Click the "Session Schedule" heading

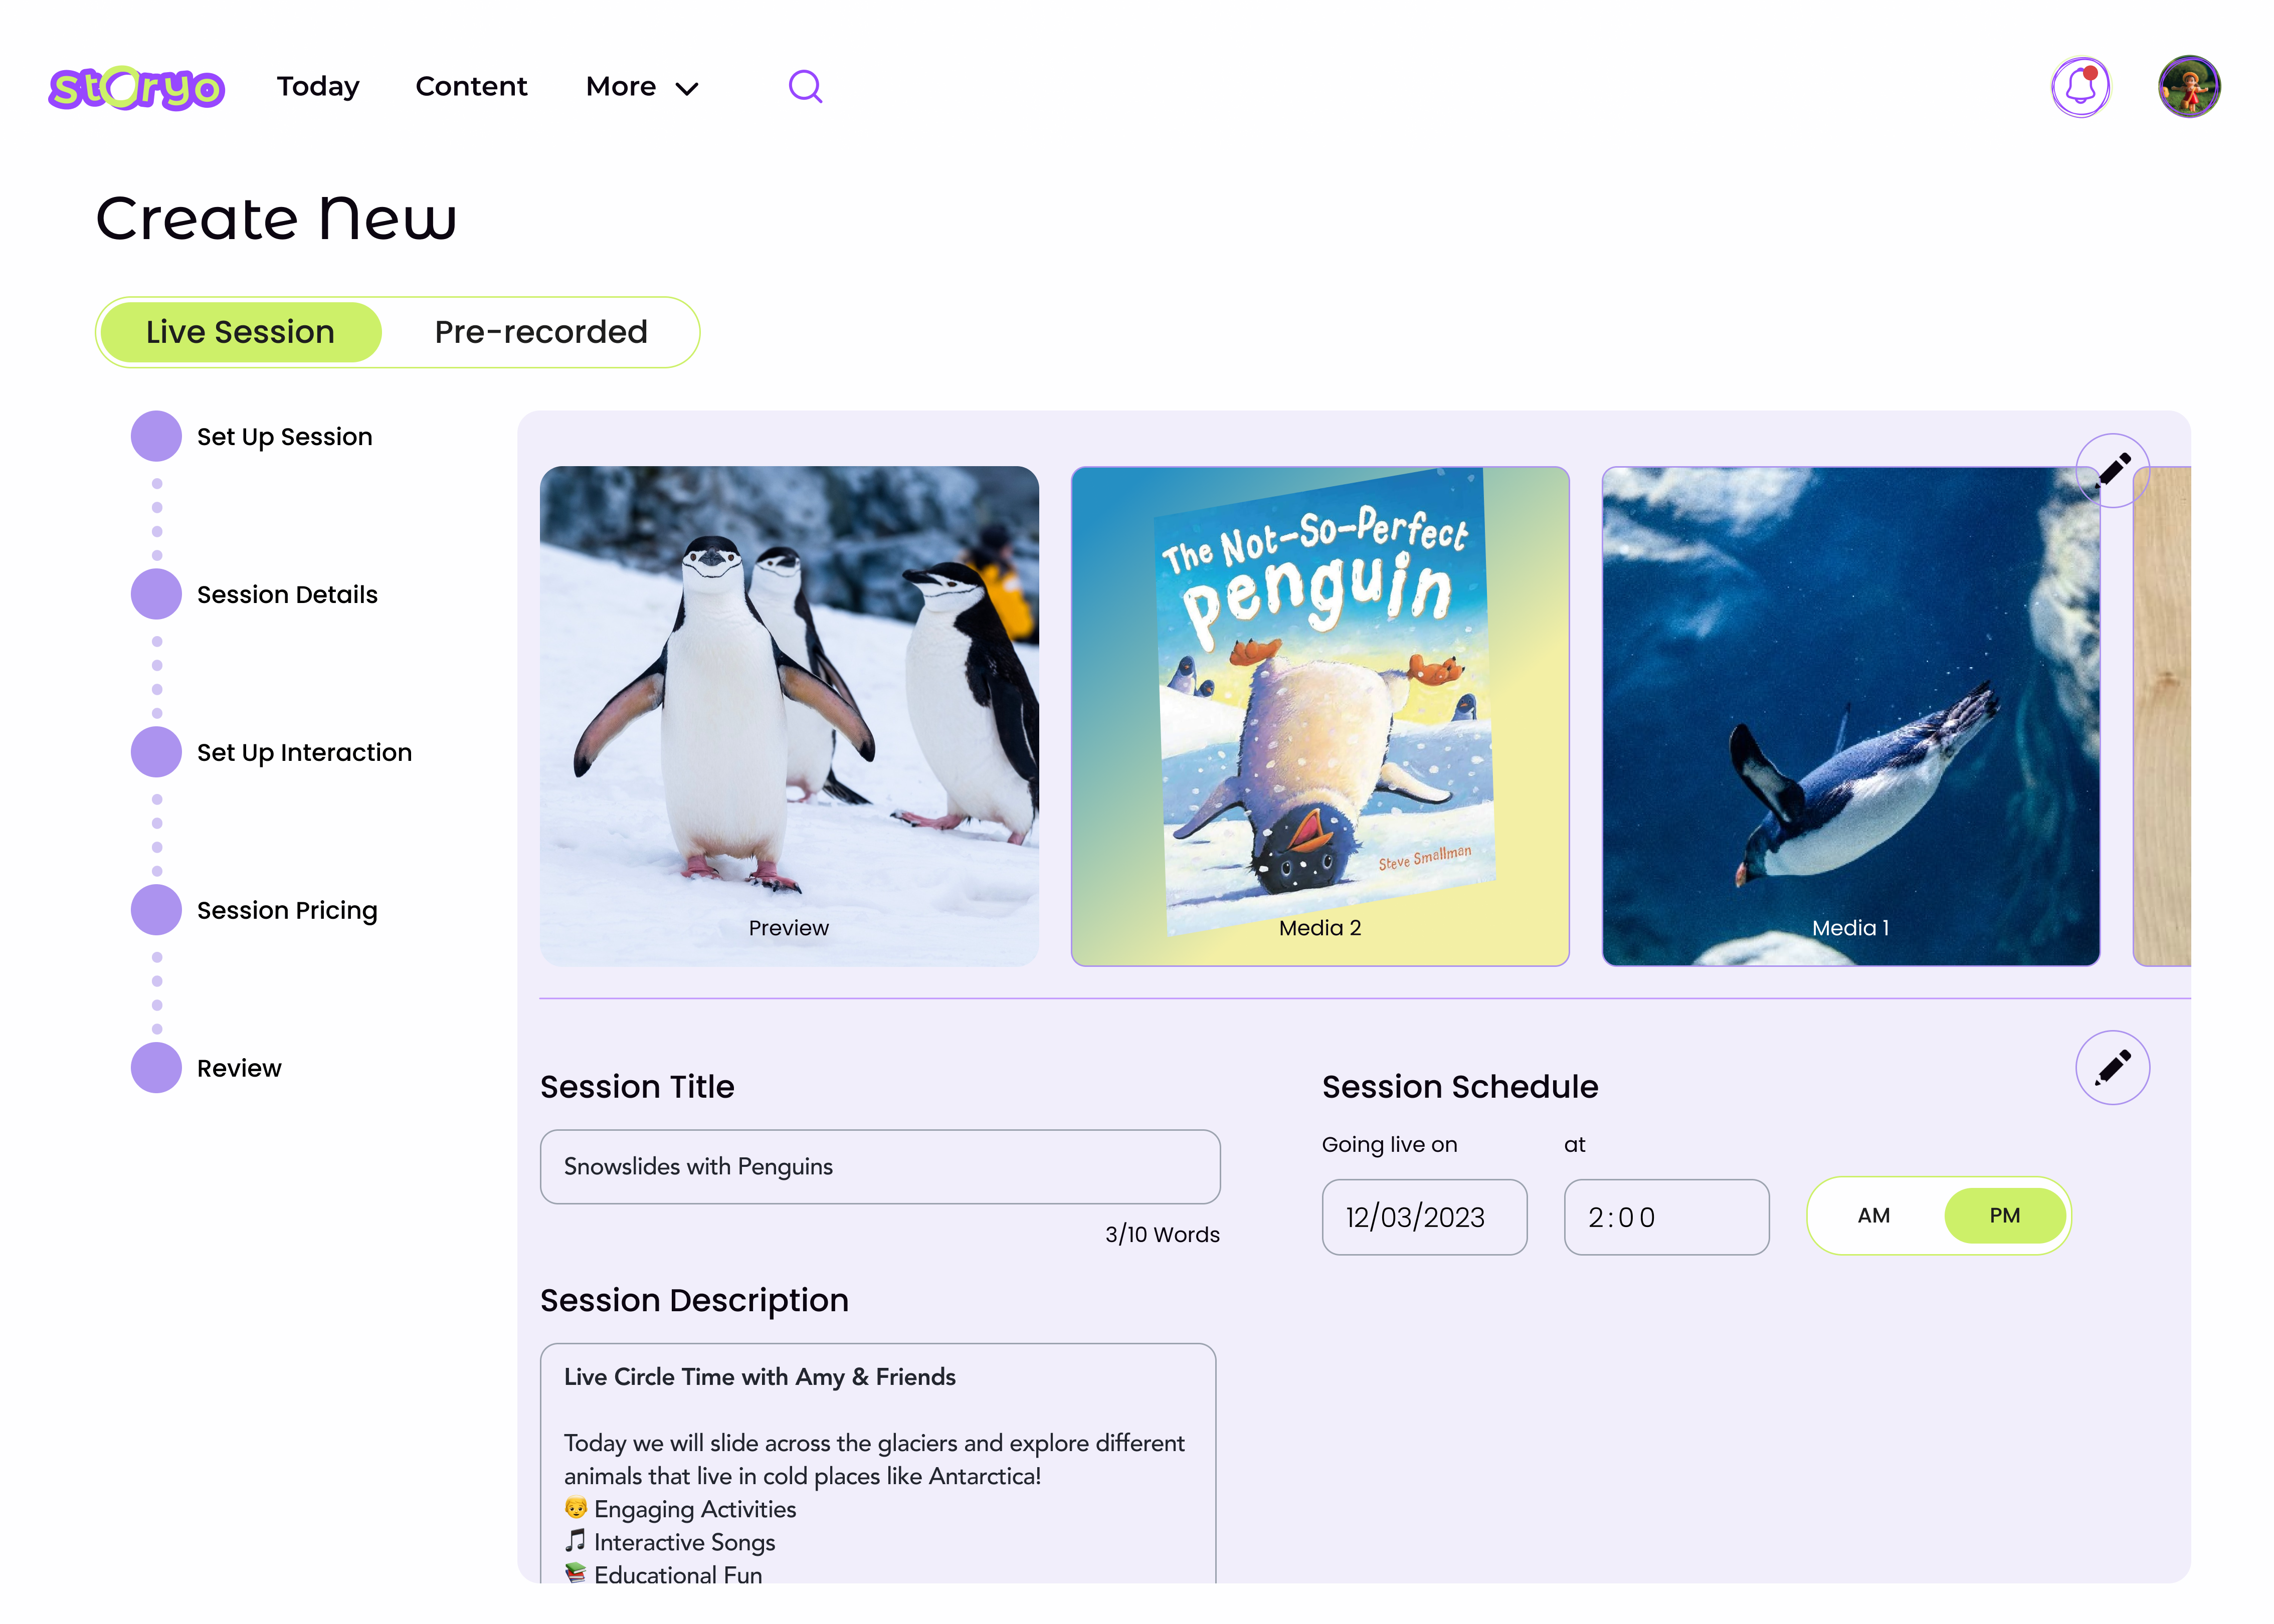coord(1460,1087)
